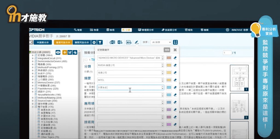This screenshot has width=280, height=139.
Task: Click the orange move icon above the tree
Action: tap(65, 52)
